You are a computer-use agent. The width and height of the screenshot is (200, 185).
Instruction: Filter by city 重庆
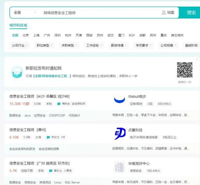pyautogui.click(x=163, y=35)
